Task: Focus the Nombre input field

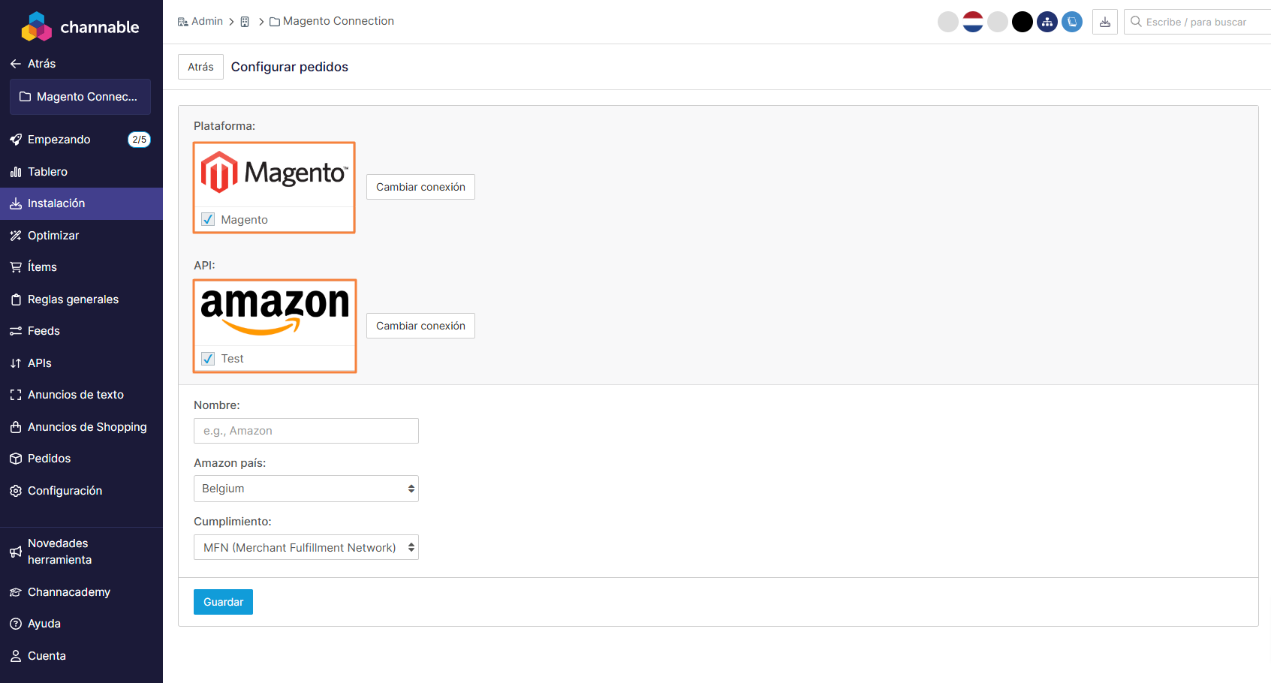Action: pos(306,431)
